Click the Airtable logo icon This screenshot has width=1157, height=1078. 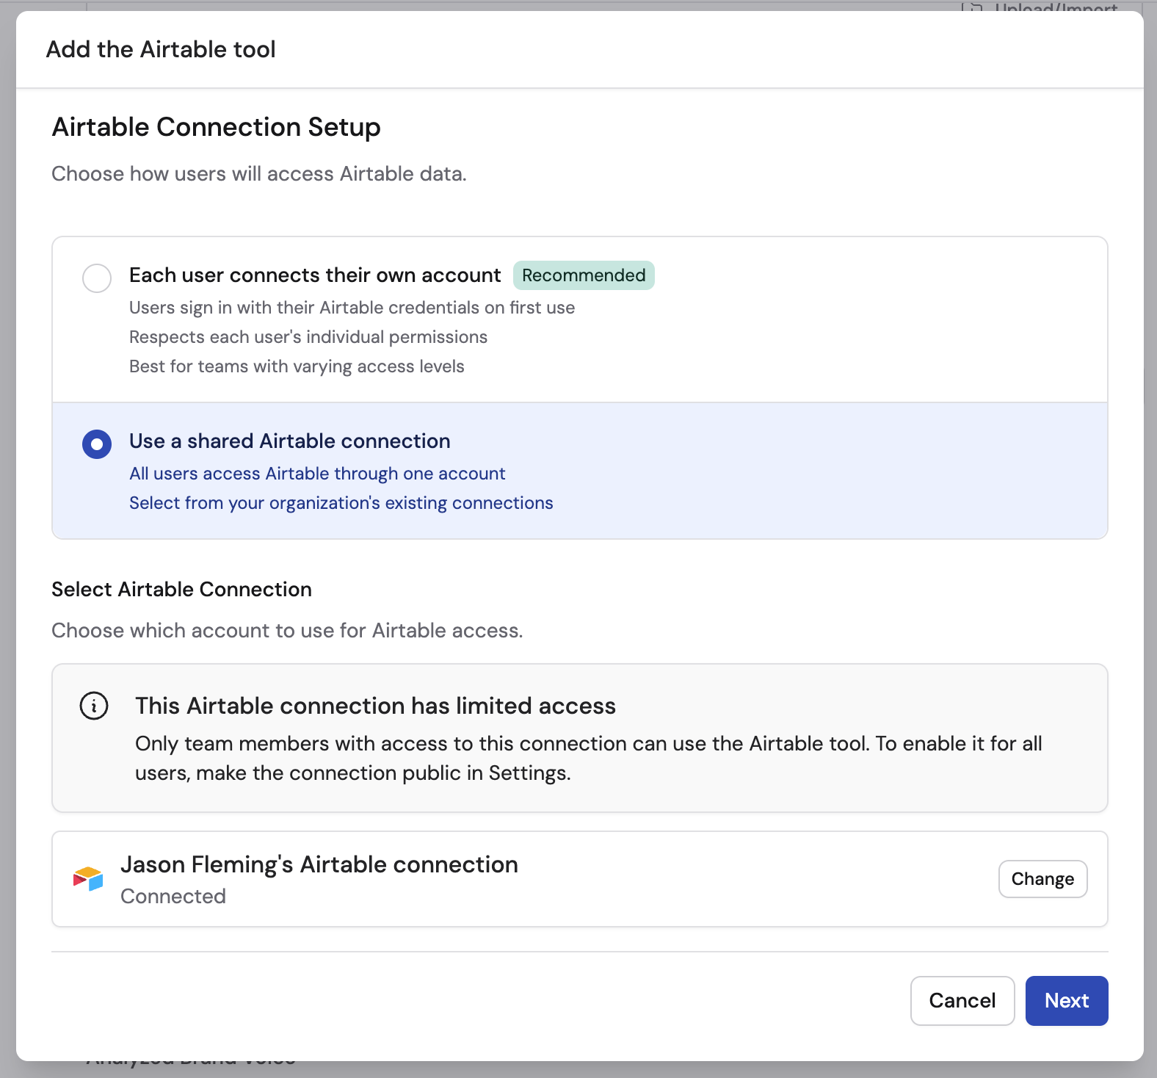click(88, 878)
